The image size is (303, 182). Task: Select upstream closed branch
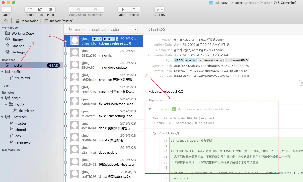coord(21,130)
